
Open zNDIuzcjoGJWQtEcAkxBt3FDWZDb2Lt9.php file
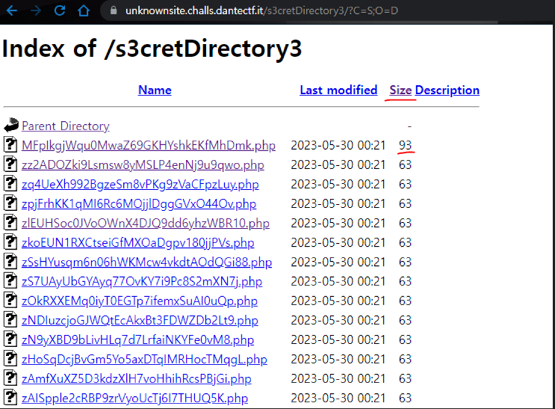140,320
